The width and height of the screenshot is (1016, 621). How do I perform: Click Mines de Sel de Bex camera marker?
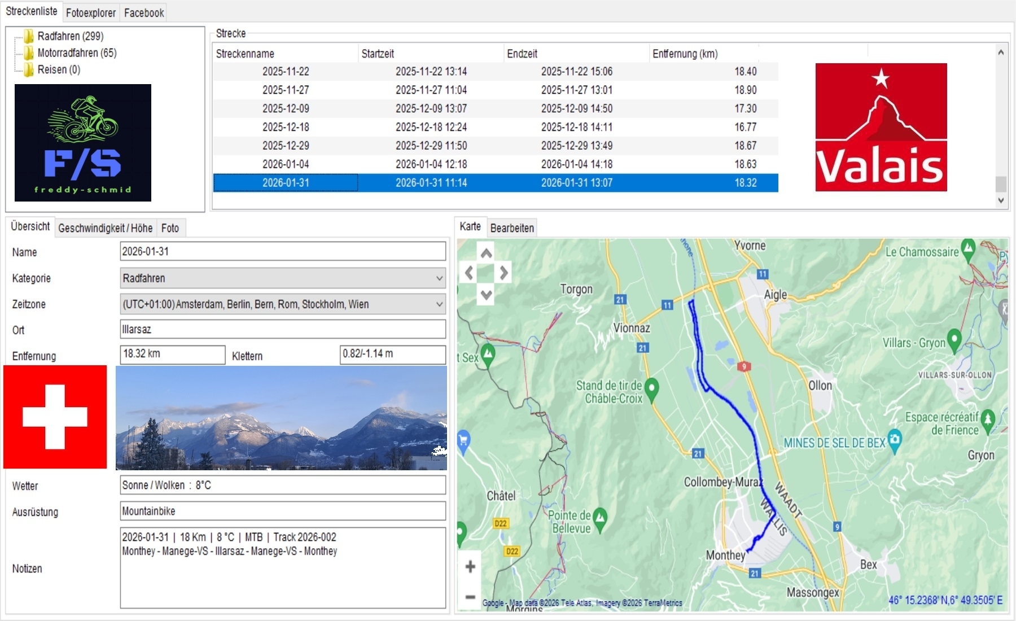[895, 440]
